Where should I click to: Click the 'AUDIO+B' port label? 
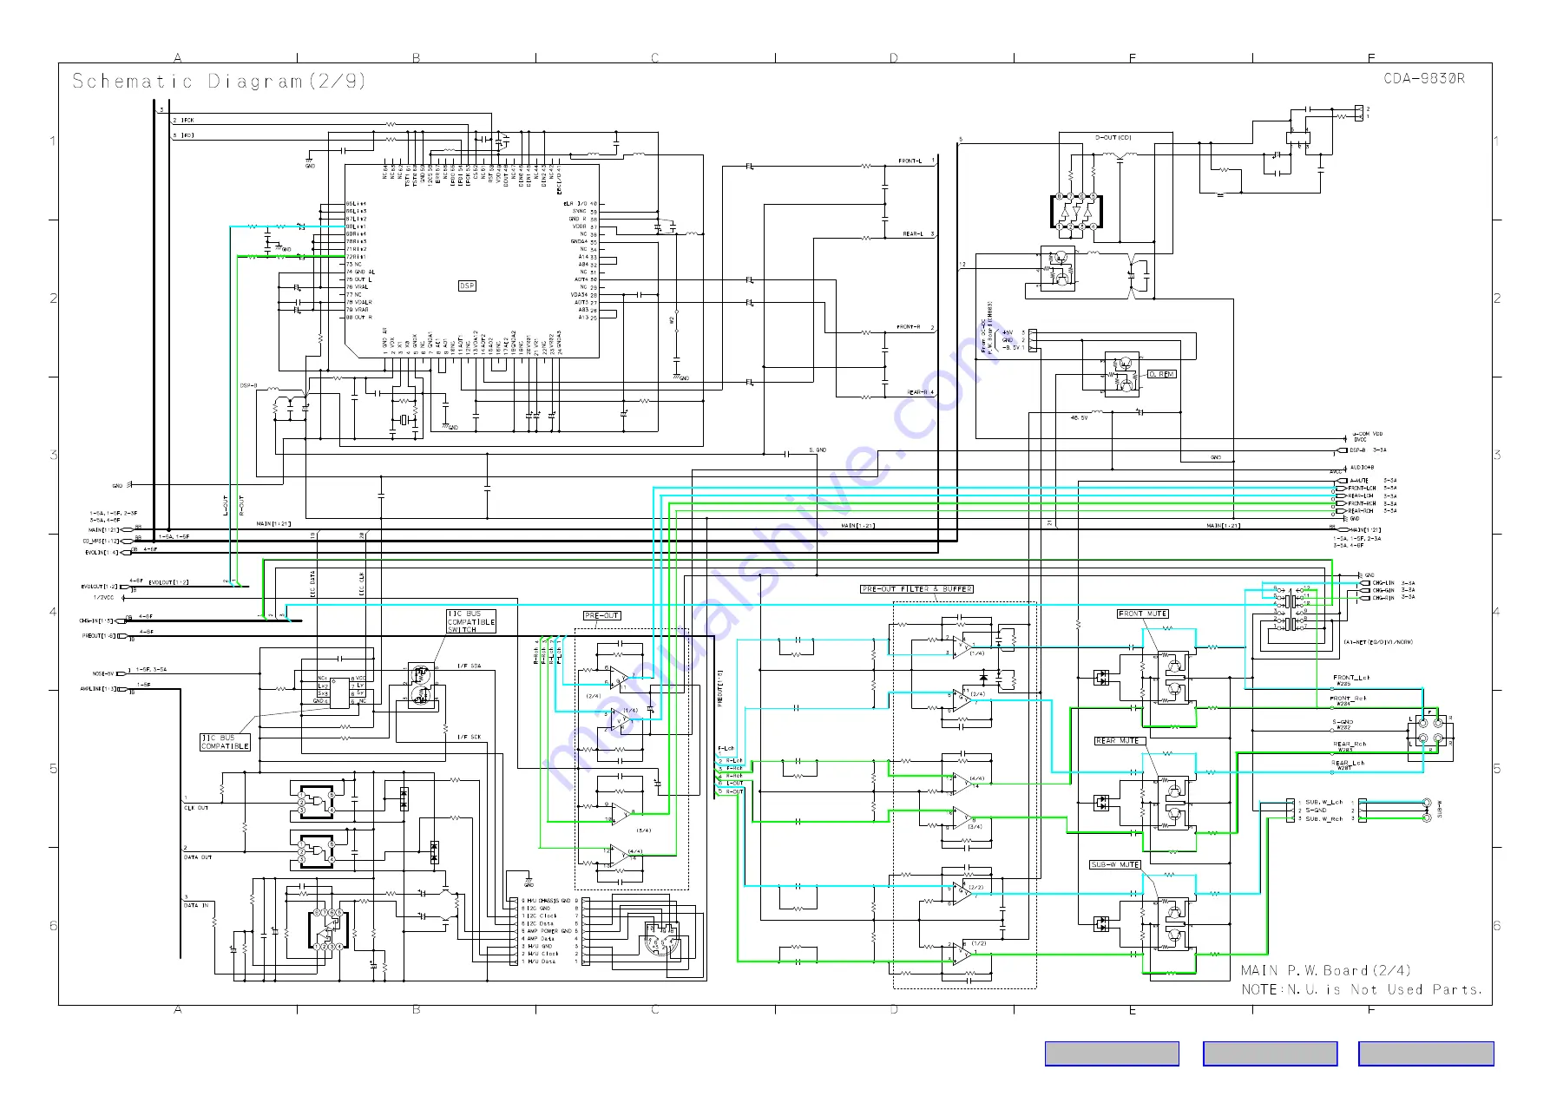[x=1362, y=468]
